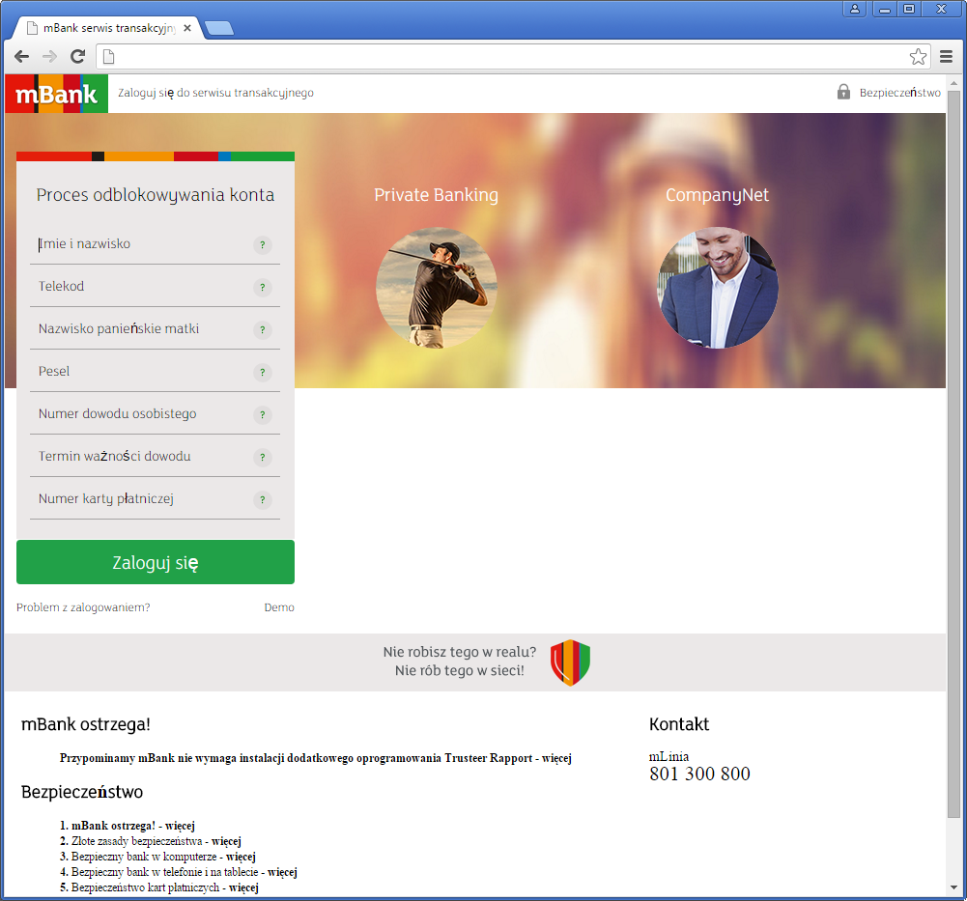Click the golfer Private Banking picture

[437, 288]
